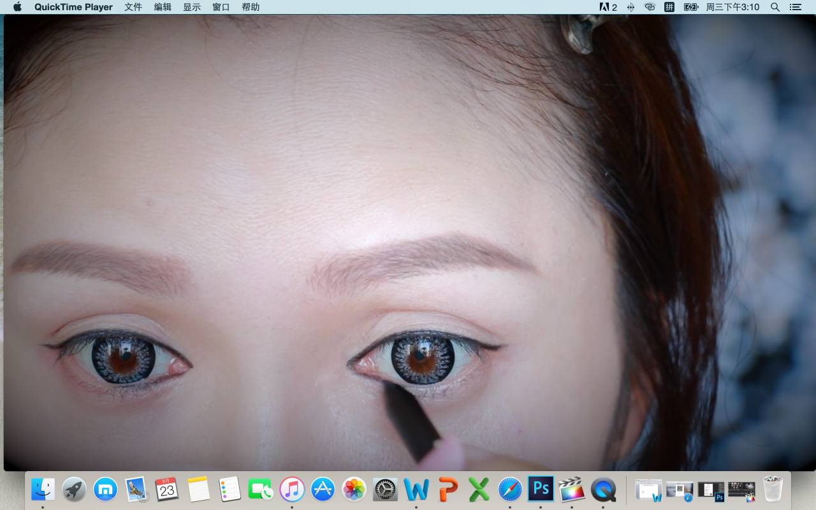
Task: Click the QuickTime Player dock icon
Action: [603, 490]
